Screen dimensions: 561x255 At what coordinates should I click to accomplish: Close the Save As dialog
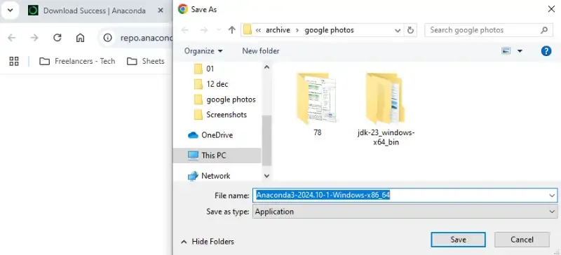pyautogui.click(x=551, y=9)
